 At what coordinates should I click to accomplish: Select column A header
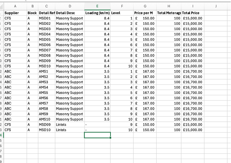coord(15,6)
